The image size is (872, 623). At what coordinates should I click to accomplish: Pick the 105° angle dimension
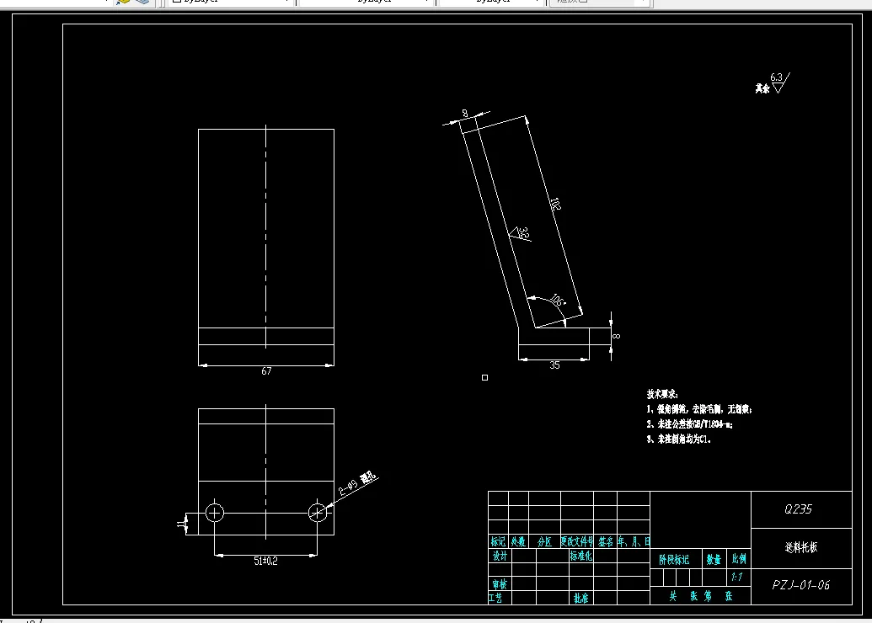[x=557, y=301]
